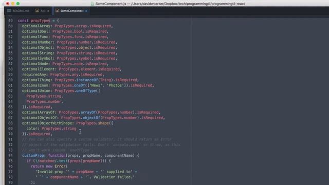Click the 'oneOfType' method call
This screenshot has height=185, width=329.
click(86, 91)
